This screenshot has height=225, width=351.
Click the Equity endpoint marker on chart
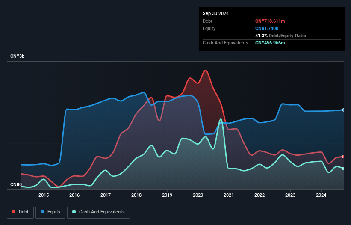(344, 110)
